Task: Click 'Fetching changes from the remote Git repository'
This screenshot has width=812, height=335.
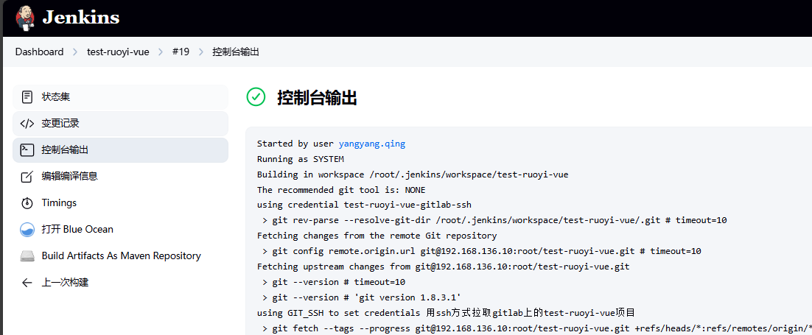Action: pyautogui.click(x=377, y=236)
